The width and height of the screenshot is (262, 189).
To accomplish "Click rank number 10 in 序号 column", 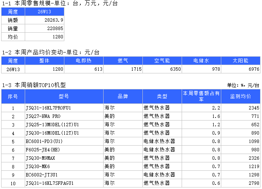I will [13, 184].
